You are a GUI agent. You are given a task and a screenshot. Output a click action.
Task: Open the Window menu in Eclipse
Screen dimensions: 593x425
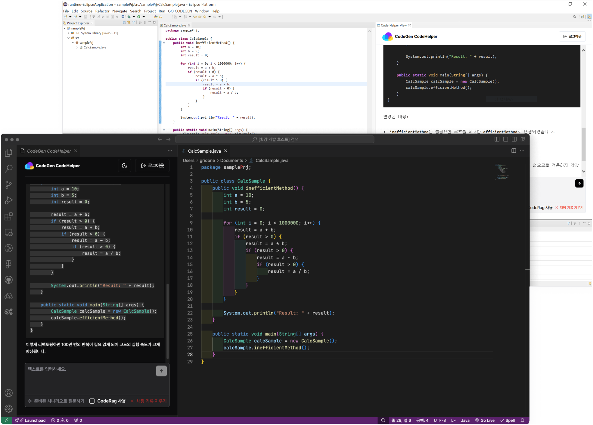point(201,11)
